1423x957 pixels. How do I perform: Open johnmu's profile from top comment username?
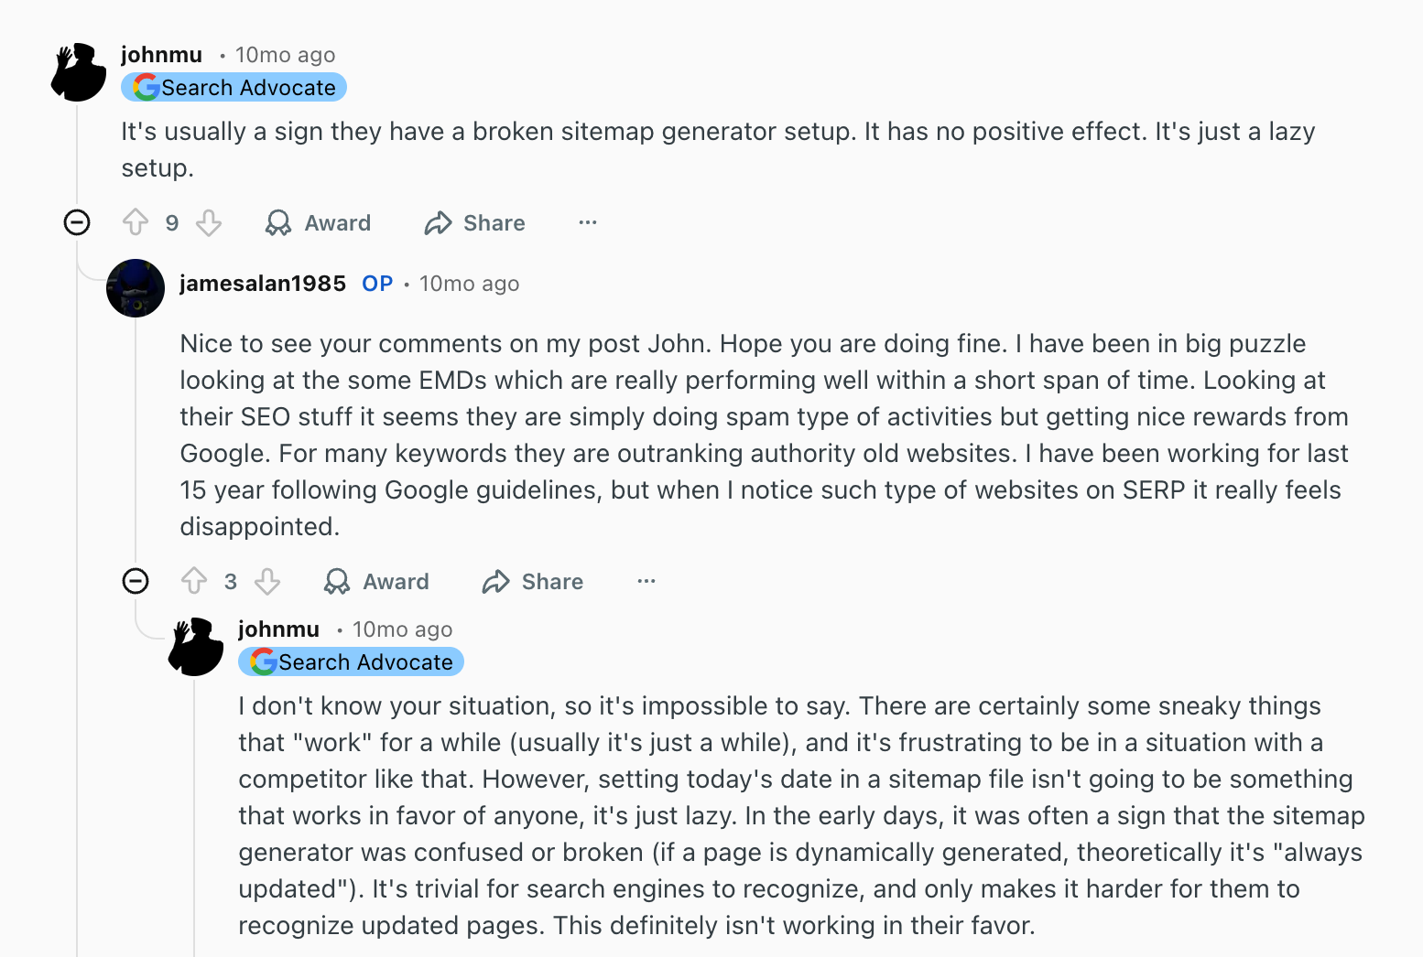161,55
